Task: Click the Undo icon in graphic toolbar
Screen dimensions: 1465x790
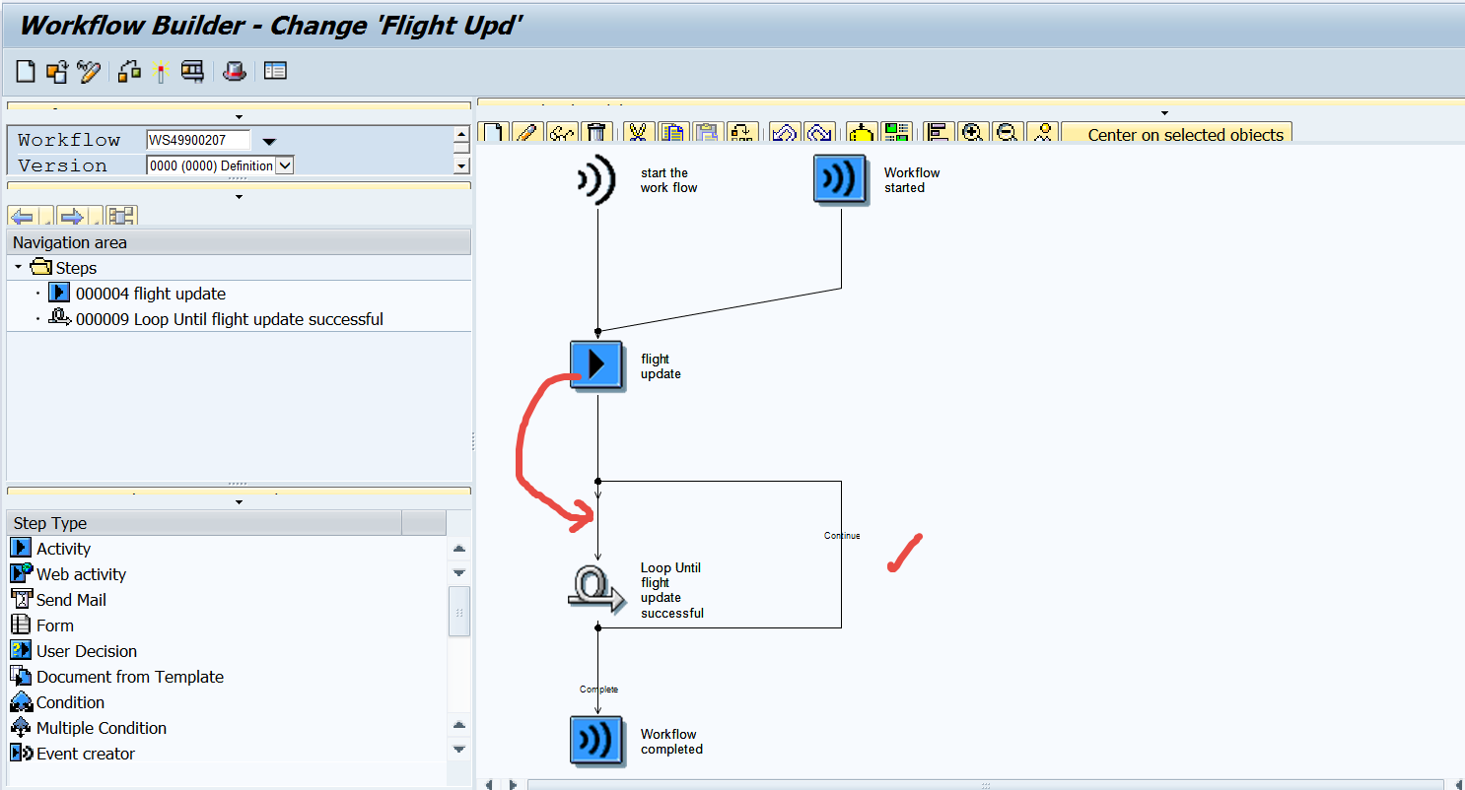Action: click(785, 133)
